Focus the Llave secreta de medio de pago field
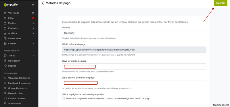Screen dimensions: 230x107 [134, 83]
